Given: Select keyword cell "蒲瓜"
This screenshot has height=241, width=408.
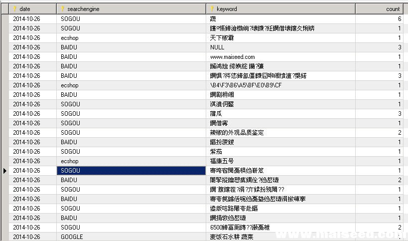Looking at the screenshot, I should pyautogui.click(x=281, y=114).
